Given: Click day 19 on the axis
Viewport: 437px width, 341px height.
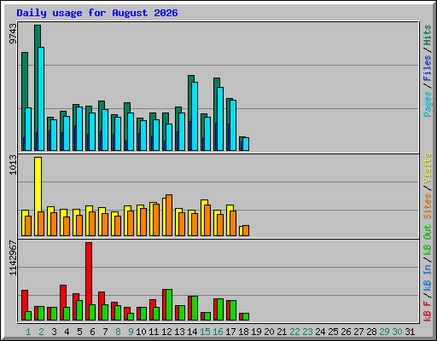Looking at the screenshot, I should tap(256, 332).
